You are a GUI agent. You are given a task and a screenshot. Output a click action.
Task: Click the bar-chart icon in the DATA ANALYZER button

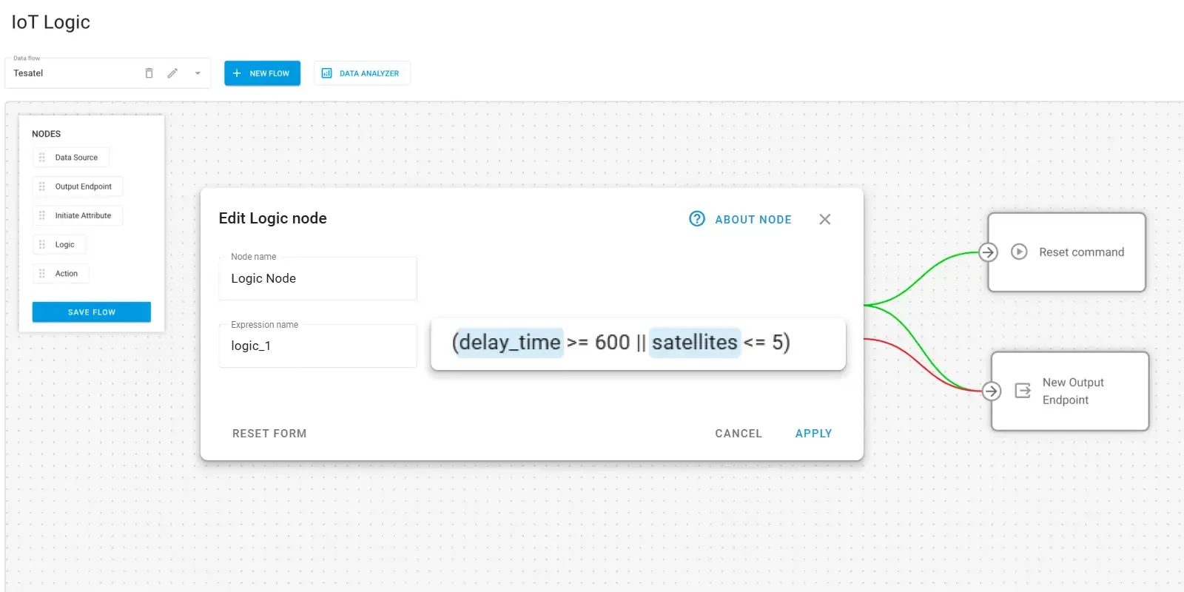pos(326,73)
